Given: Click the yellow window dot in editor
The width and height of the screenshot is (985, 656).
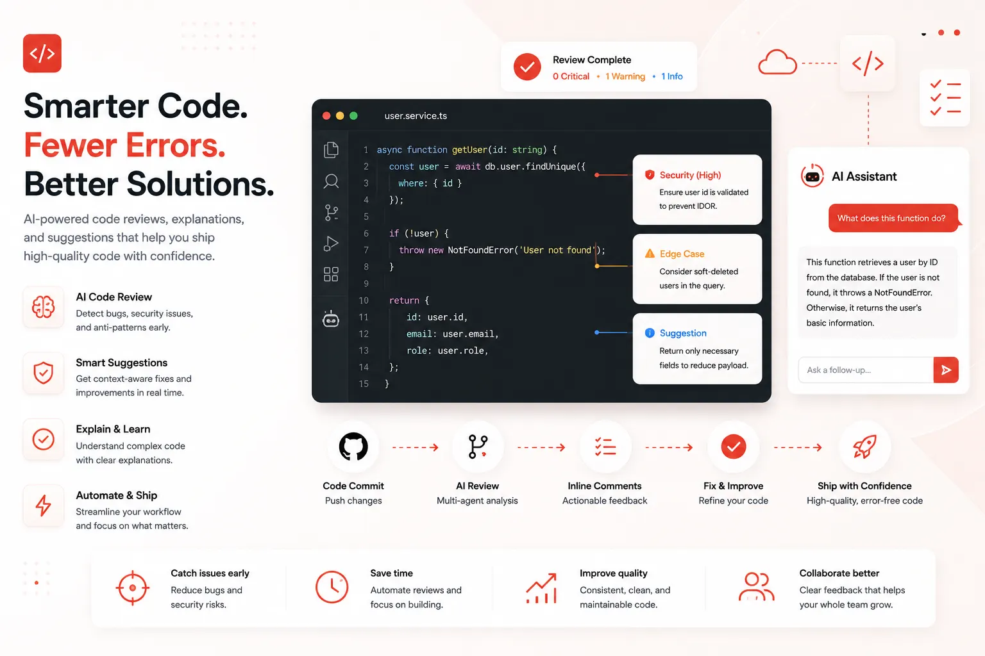Looking at the screenshot, I should [x=340, y=116].
